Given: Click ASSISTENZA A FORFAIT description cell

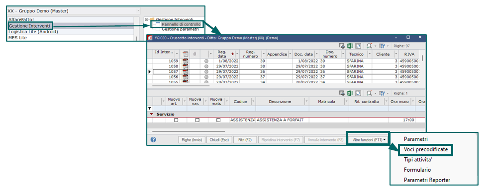Looking at the screenshot, I should coord(282,120).
